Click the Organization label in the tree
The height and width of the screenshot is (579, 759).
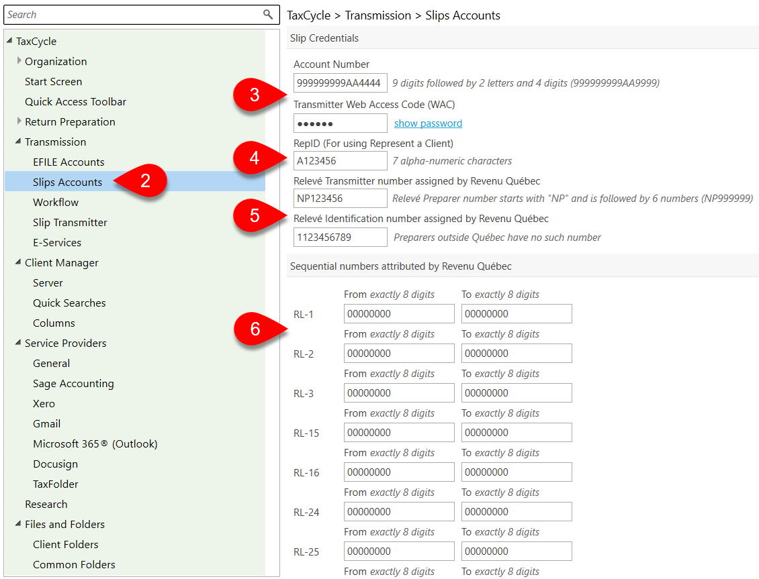(56, 61)
